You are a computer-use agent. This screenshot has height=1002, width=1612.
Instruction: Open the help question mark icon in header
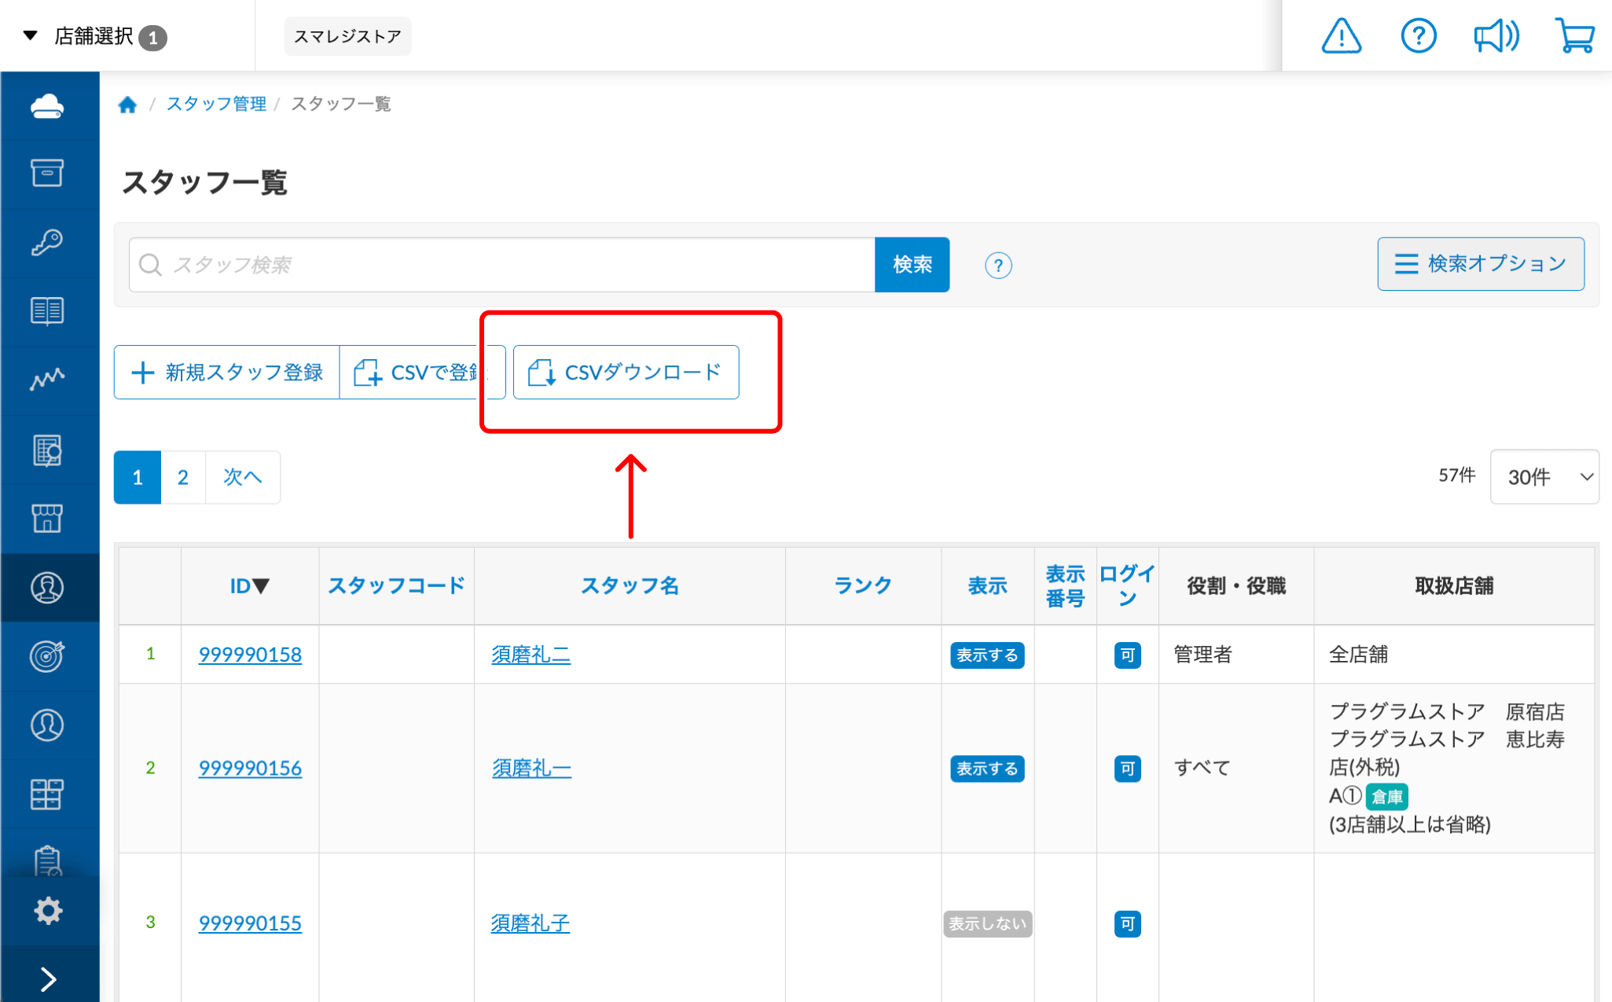(1418, 36)
